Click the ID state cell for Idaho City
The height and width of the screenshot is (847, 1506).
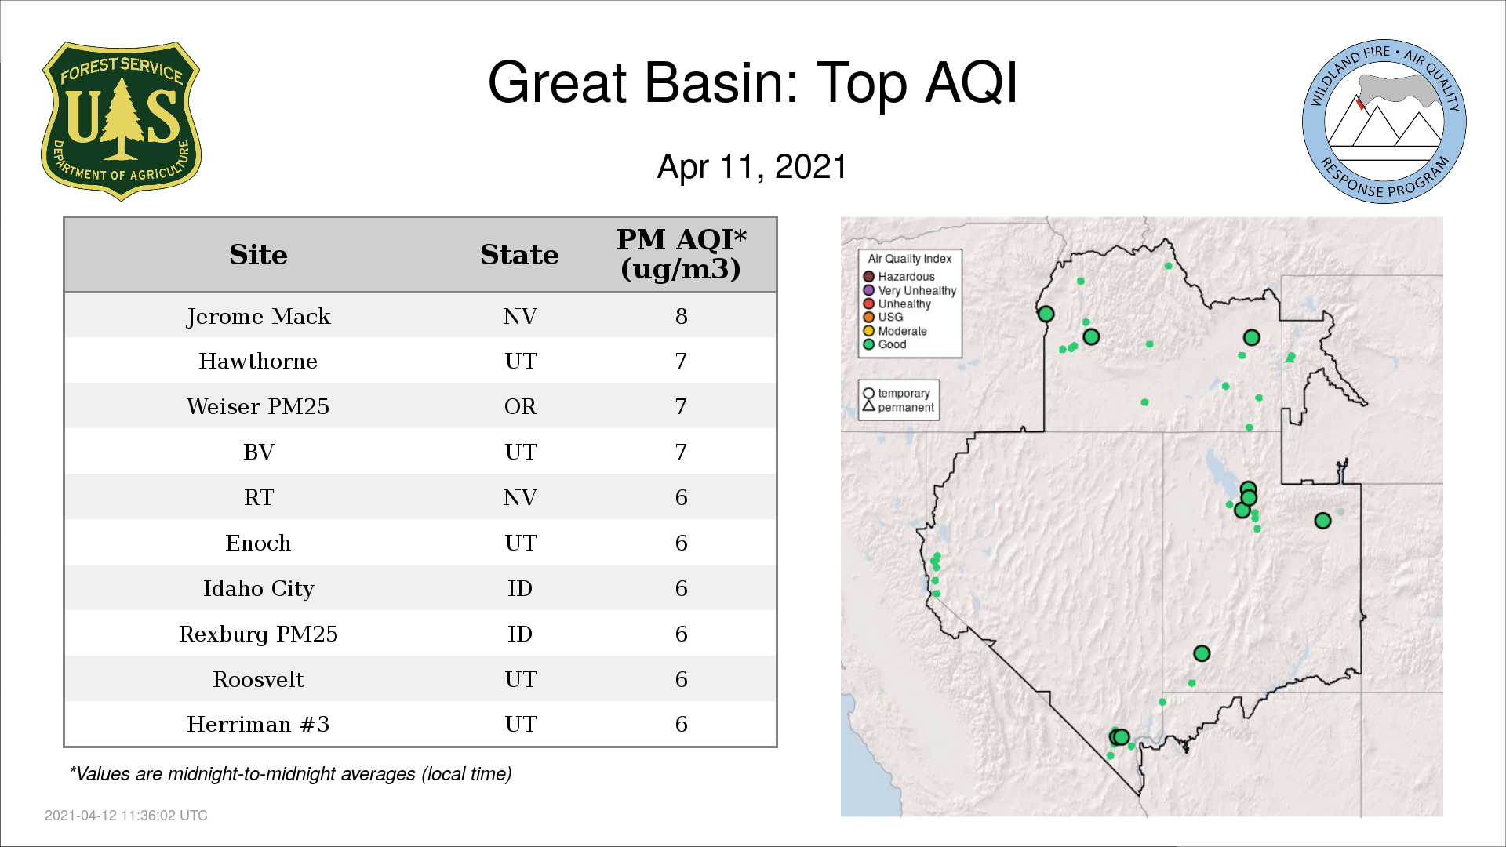(520, 588)
